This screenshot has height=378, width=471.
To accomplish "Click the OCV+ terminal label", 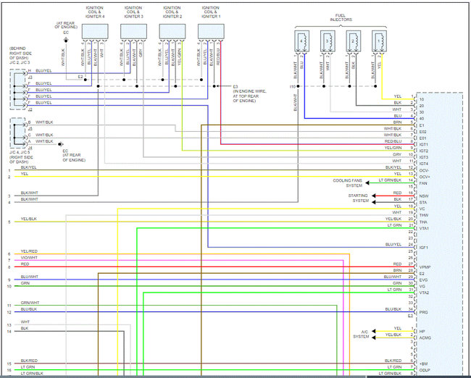I will click(425, 177).
